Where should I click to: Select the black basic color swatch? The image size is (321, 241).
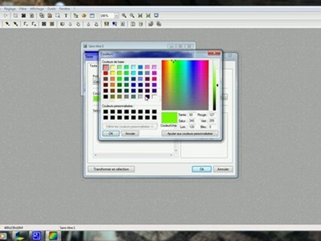106,96
